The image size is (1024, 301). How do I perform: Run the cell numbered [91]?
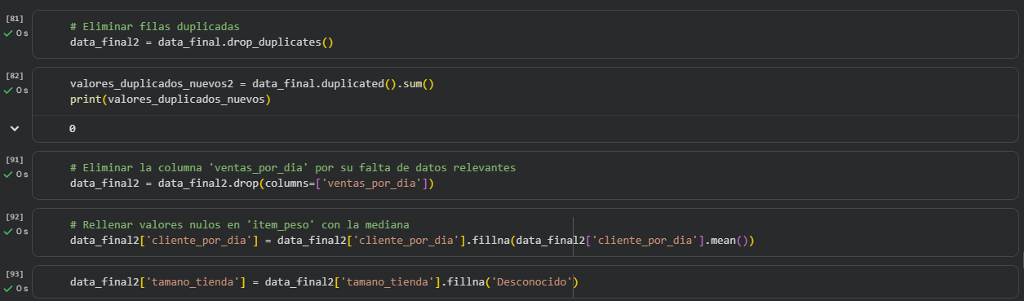click(x=15, y=160)
